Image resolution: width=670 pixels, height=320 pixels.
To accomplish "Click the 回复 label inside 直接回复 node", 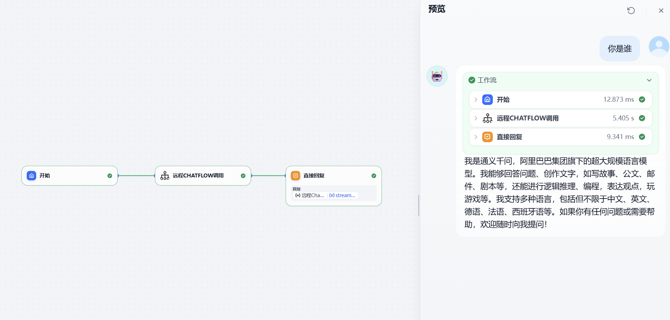I will coord(297,189).
